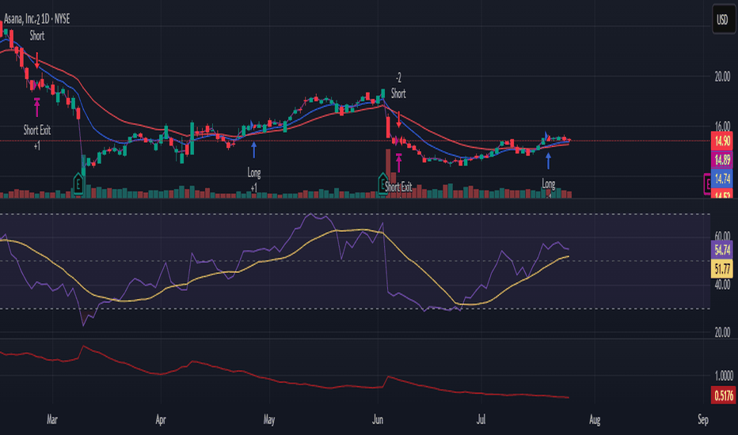Click the earnings E marker in June
Viewport: 738px width, 435px height.
tap(383, 183)
